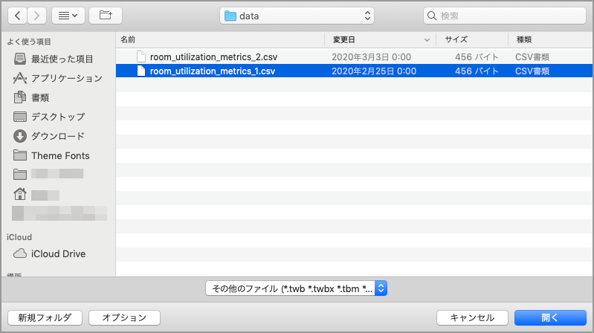594x333 pixels.
Task: Click the desktop icon in sidebar
Action: (x=19, y=117)
